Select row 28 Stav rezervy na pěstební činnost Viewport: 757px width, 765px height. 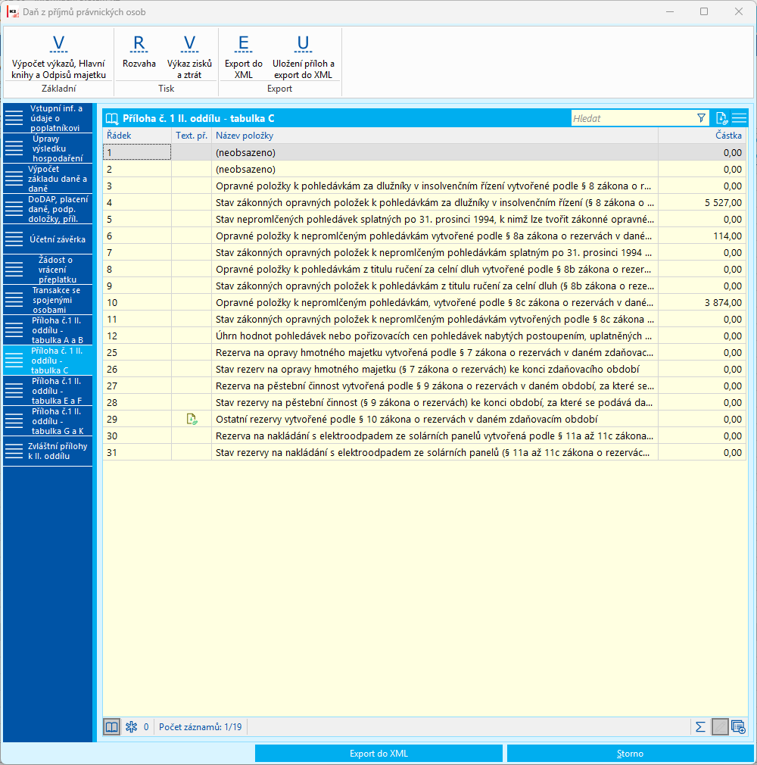click(x=425, y=402)
